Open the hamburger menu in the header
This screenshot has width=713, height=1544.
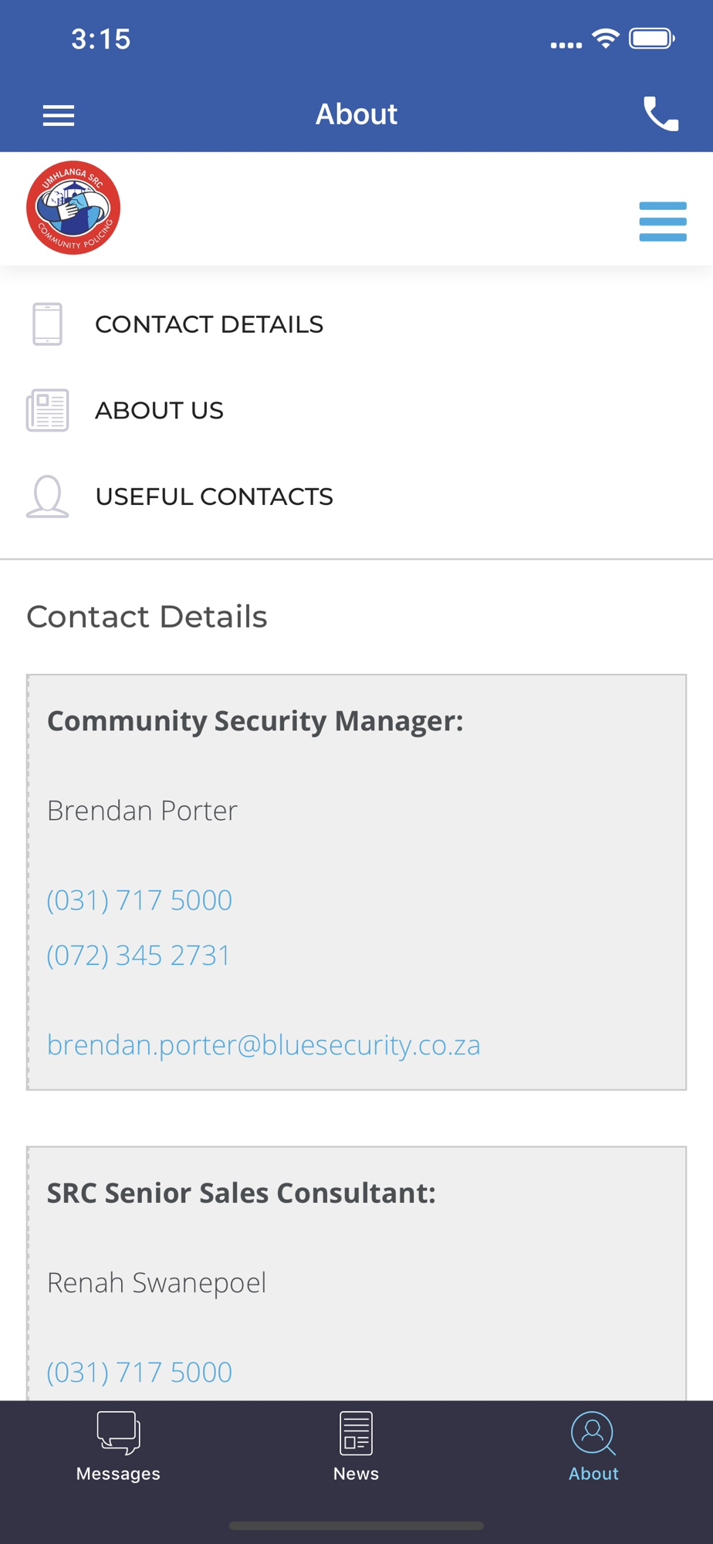coord(59,115)
